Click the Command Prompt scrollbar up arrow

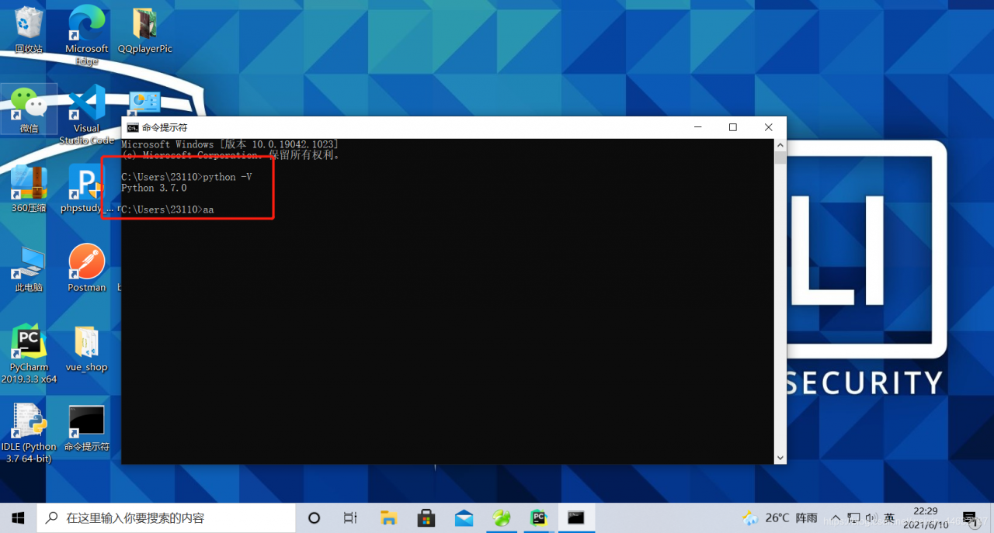pos(780,145)
